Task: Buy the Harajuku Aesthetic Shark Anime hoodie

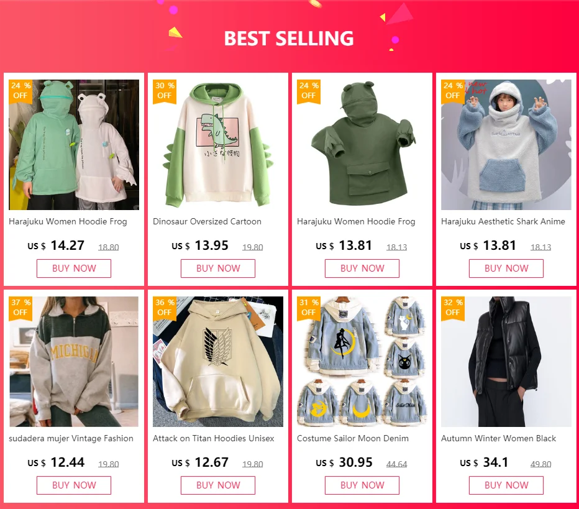Action: coord(506,268)
